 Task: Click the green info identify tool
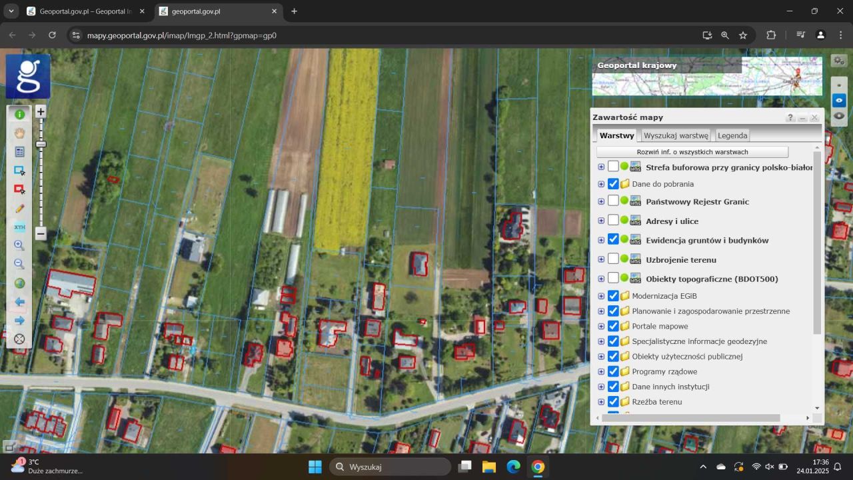[19, 115]
